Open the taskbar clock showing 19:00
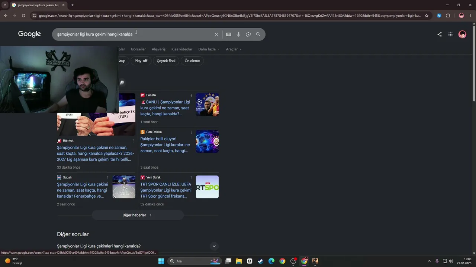The height and width of the screenshot is (267, 476). [x=464, y=261]
